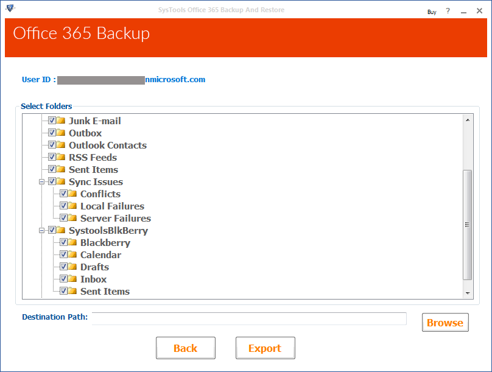The image size is (492, 372).
Task: Select the Drafts subfolder label
Action: (95, 267)
